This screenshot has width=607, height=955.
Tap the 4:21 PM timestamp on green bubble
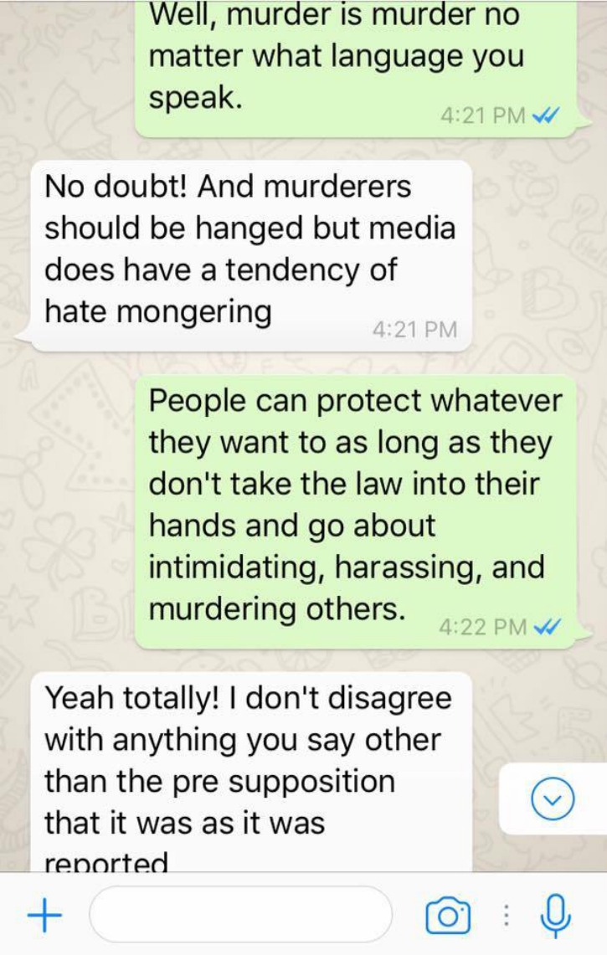click(483, 114)
